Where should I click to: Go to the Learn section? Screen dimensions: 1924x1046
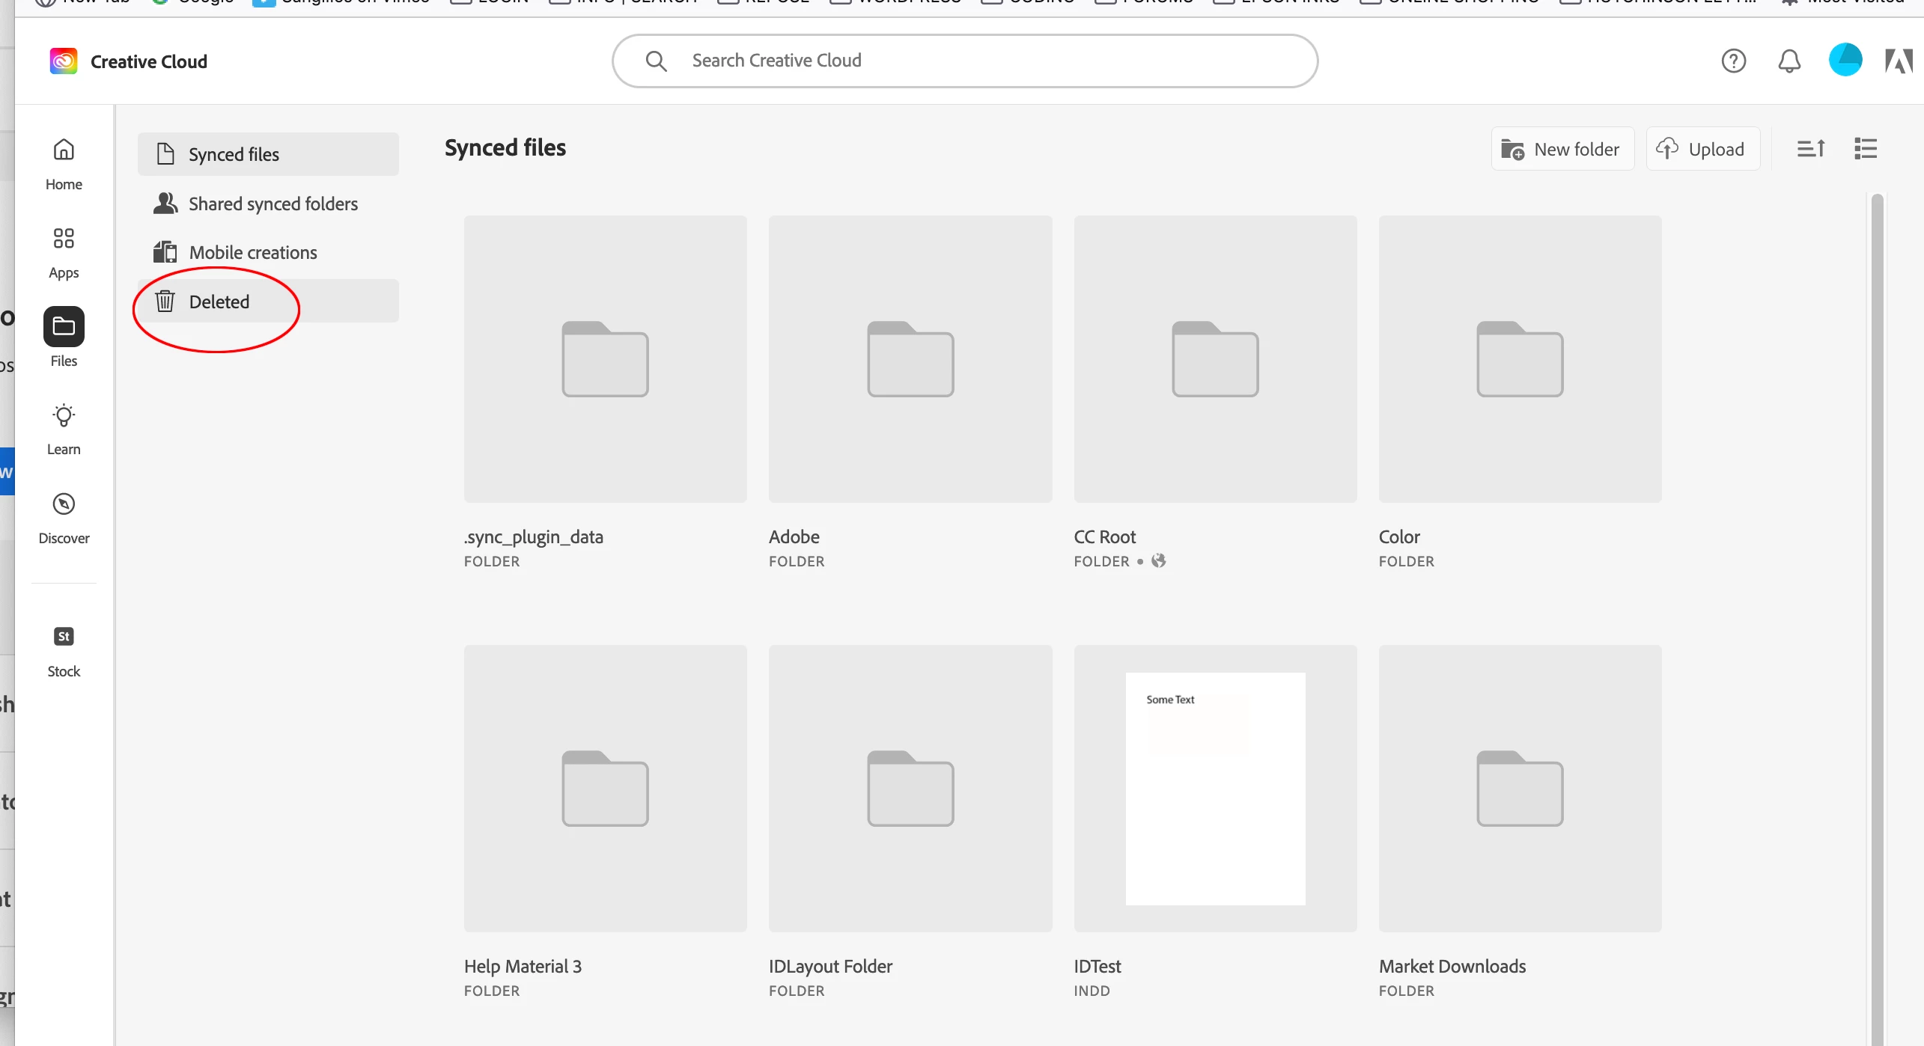64,429
